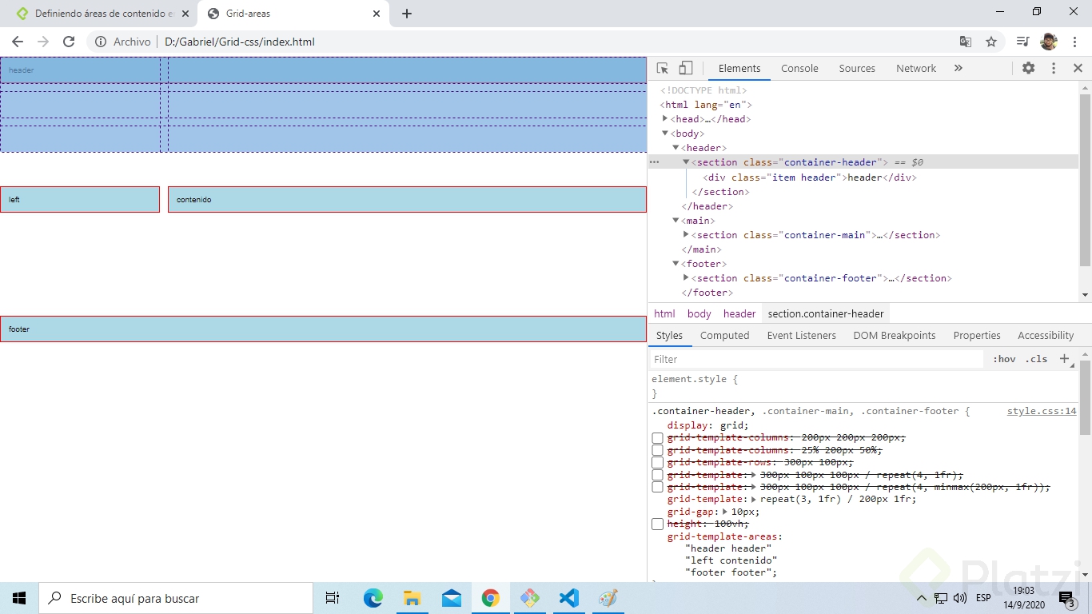The width and height of the screenshot is (1092, 614).
Task: Open the style.css:14 source link
Action: click(1042, 411)
